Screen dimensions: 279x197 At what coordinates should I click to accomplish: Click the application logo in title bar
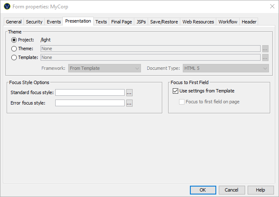click(7, 7)
